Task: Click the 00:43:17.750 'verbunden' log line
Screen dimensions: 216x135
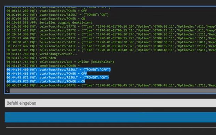Action: 31,58
